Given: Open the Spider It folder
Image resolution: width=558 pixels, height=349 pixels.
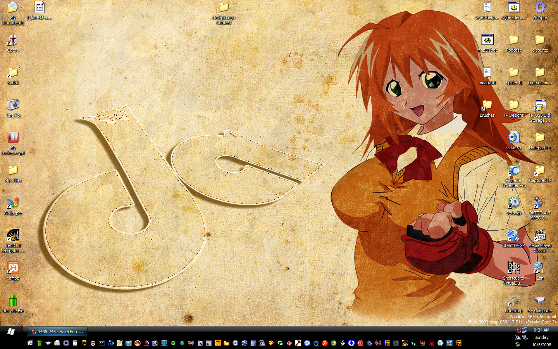Looking at the screenshot, I should (513, 76).
